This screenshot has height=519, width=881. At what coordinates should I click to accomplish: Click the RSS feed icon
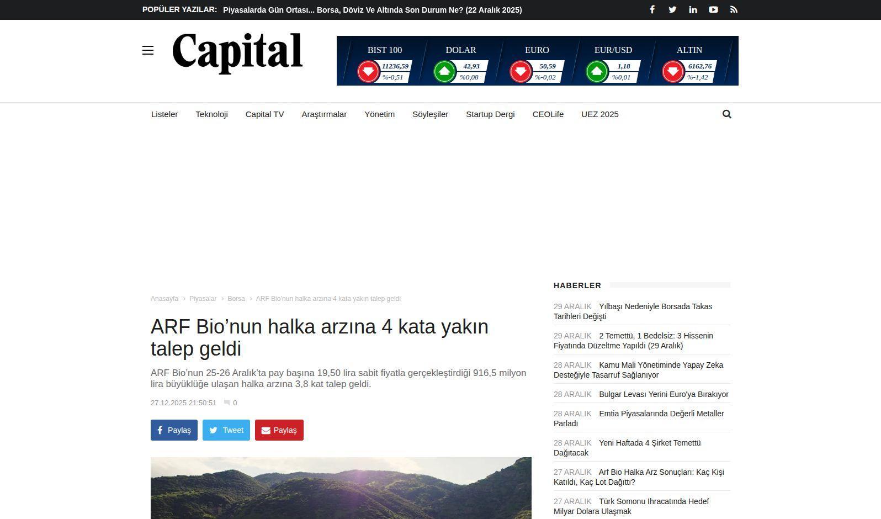(734, 10)
